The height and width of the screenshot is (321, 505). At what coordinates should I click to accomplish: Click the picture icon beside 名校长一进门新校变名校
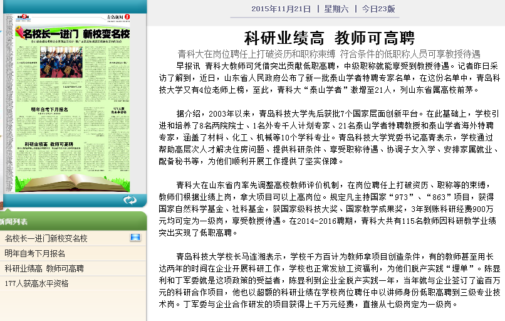coord(135,238)
